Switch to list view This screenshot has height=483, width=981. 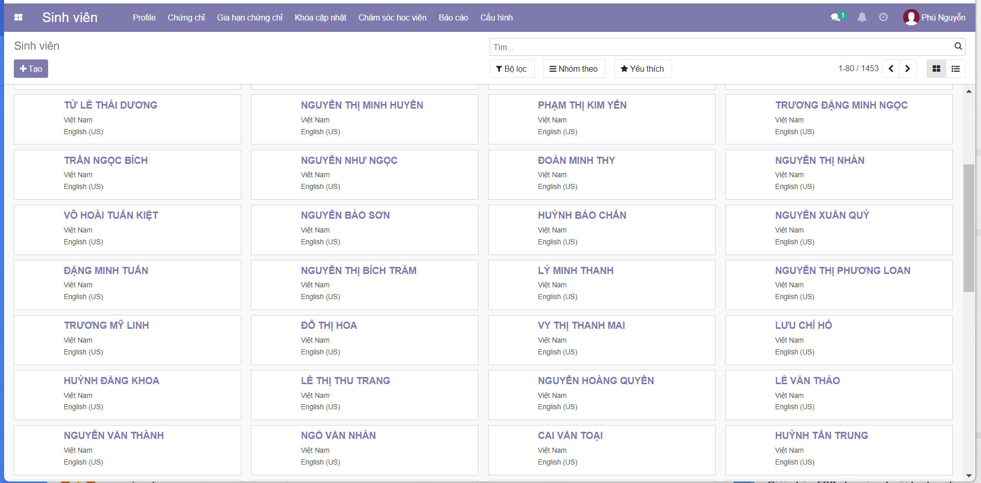[956, 69]
